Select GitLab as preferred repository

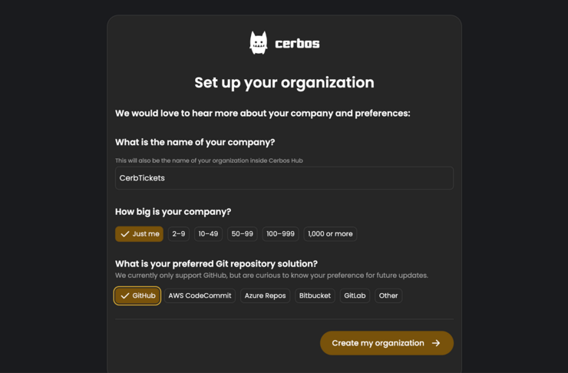click(x=355, y=295)
